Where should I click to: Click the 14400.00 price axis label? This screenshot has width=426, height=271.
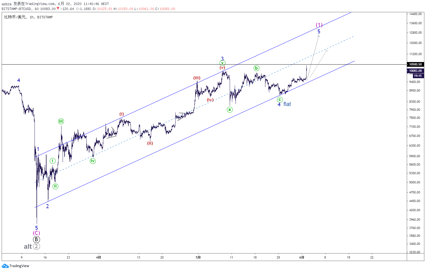(415, 14)
